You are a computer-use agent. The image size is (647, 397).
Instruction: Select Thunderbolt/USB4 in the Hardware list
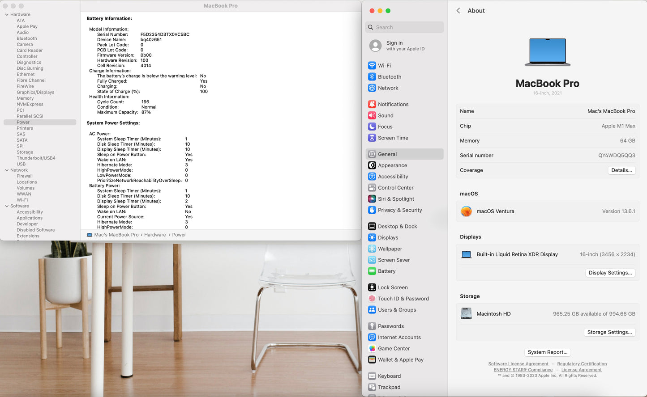[36, 158]
